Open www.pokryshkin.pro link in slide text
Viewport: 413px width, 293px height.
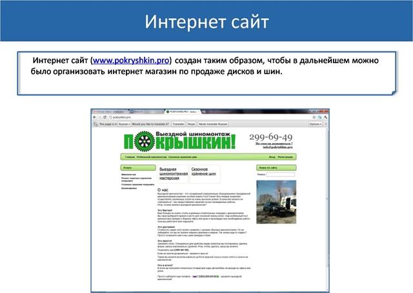pyautogui.click(x=132, y=60)
